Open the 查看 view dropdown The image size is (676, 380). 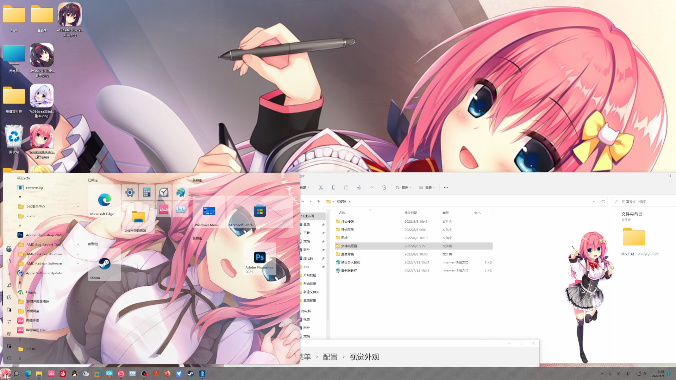pyautogui.click(x=427, y=188)
